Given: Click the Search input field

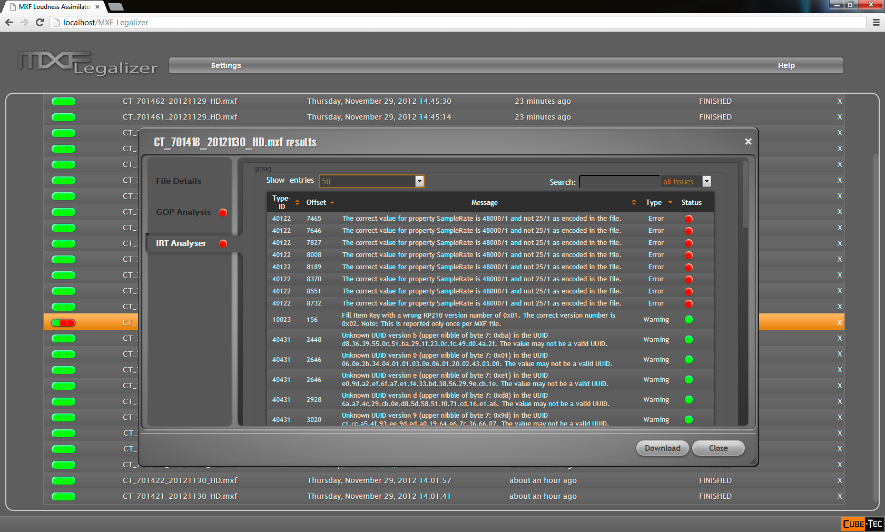Looking at the screenshot, I should (619, 182).
